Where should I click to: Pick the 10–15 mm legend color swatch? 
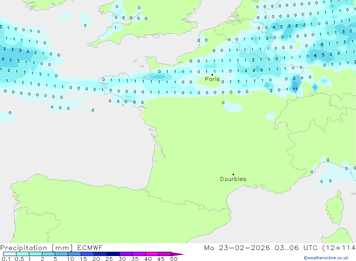tap(74, 254)
